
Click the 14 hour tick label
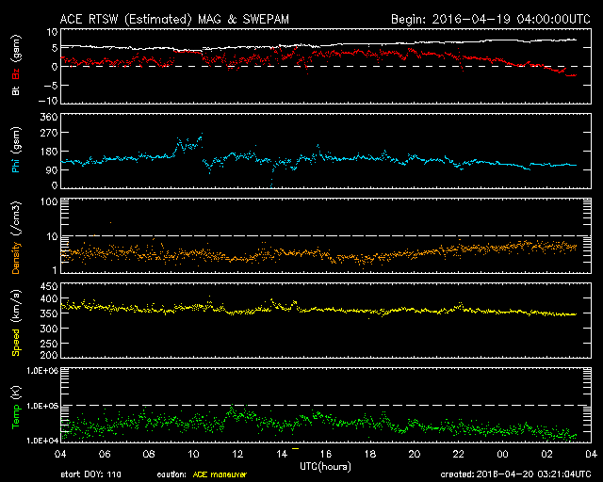pyautogui.click(x=282, y=454)
